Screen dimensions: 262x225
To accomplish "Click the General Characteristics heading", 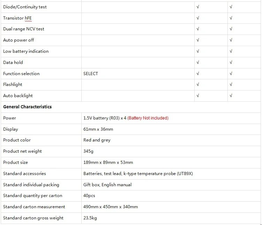I will [x=28, y=107].
